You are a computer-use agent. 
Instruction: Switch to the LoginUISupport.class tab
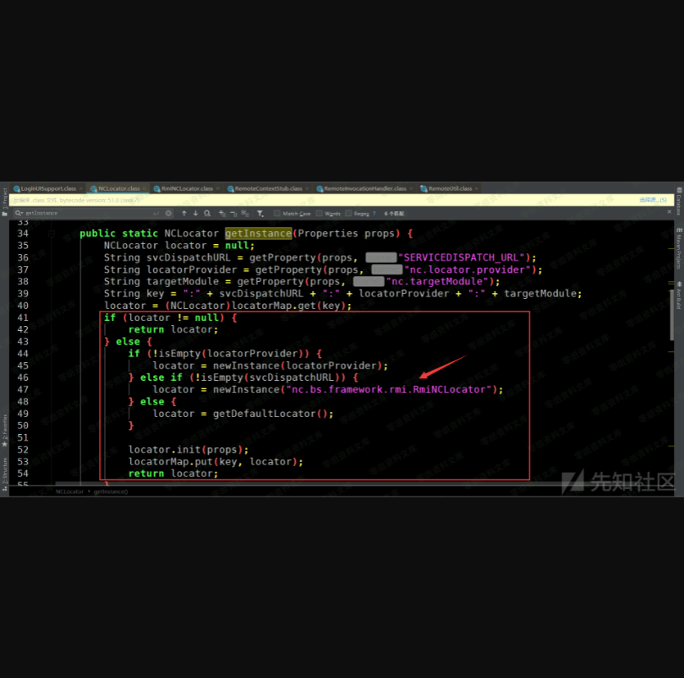click(48, 188)
